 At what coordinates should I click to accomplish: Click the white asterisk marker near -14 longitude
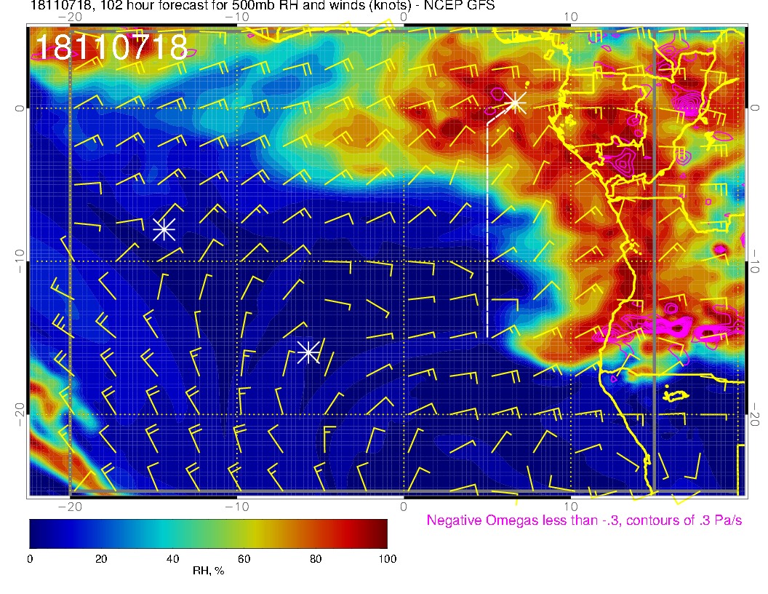(x=164, y=229)
